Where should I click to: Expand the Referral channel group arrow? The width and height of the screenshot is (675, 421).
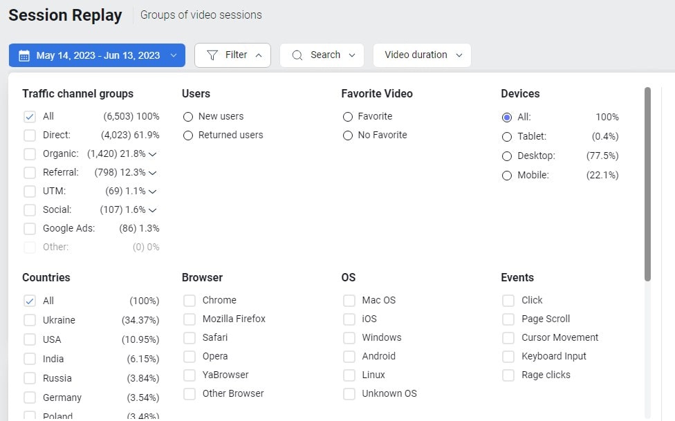click(x=153, y=173)
